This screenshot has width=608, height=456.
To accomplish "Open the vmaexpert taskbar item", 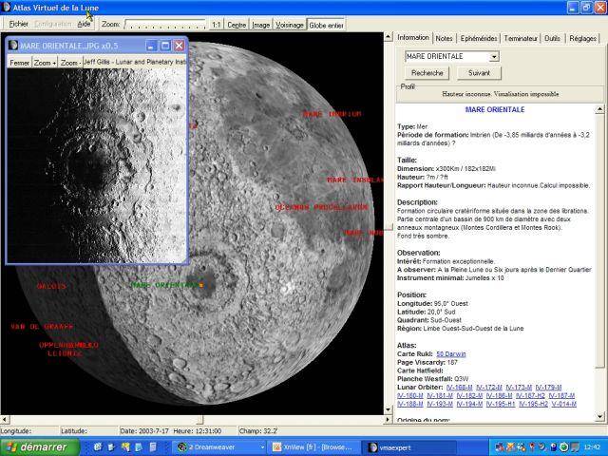I will point(408,447).
